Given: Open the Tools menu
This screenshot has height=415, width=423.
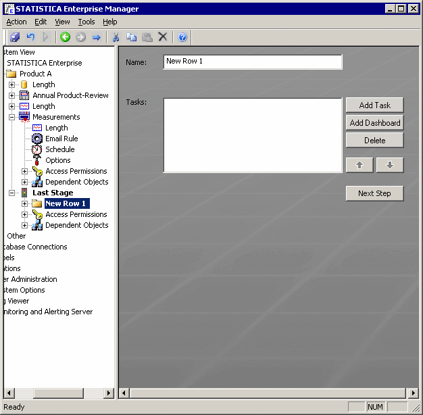Looking at the screenshot, I should [x=86, y=22].
